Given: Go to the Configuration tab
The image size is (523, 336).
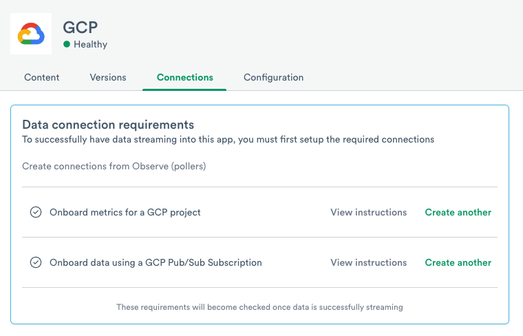Looking at the screenshot, I should point(273,77).
